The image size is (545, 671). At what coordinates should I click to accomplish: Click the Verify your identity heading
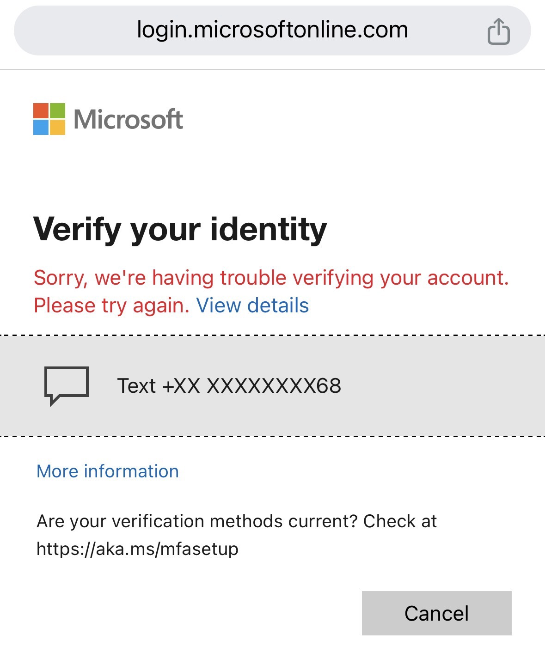click(180, 229)
